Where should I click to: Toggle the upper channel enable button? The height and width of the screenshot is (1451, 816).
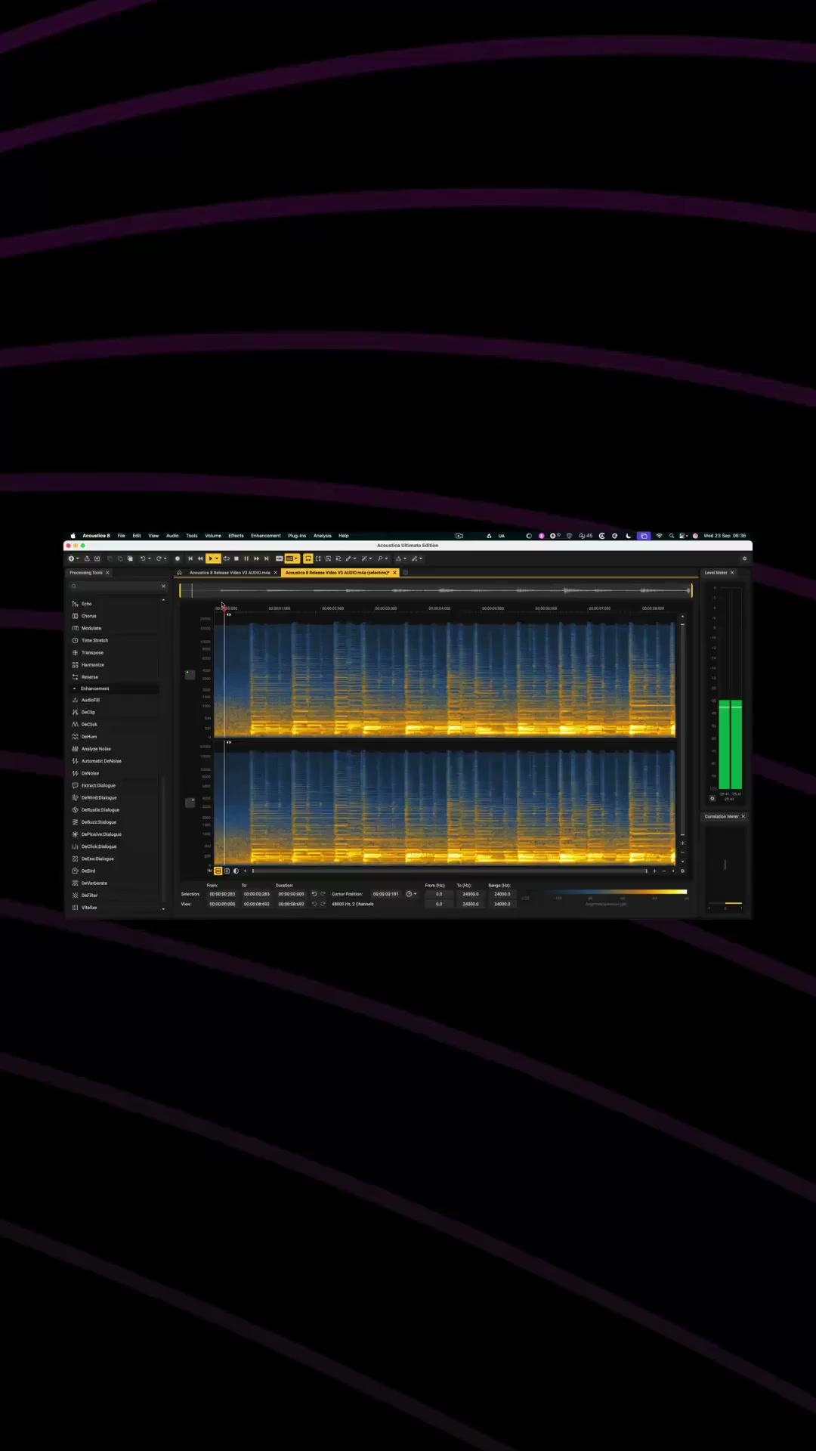[190, 674]
